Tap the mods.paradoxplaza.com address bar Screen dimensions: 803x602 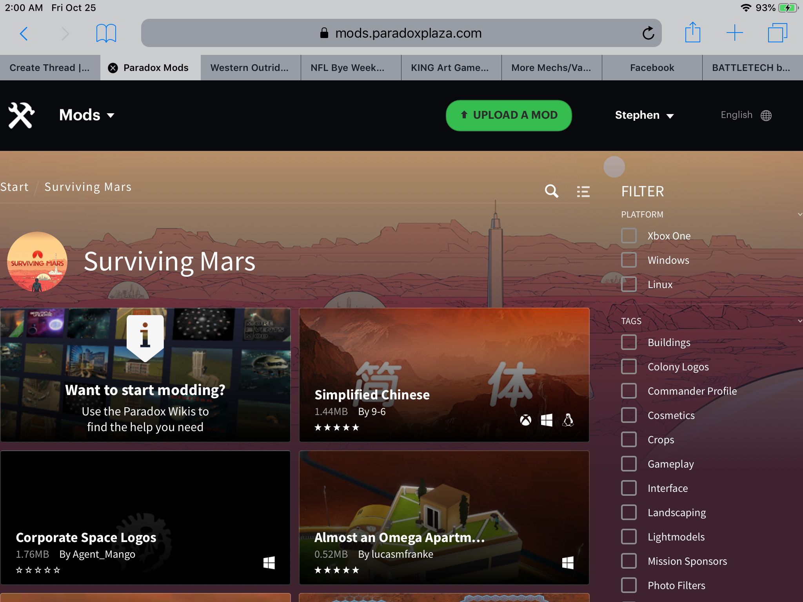click(x=401, y=33)
